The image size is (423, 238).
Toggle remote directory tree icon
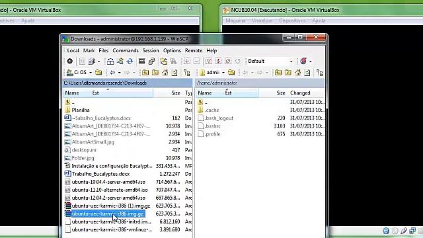[320, 72]
